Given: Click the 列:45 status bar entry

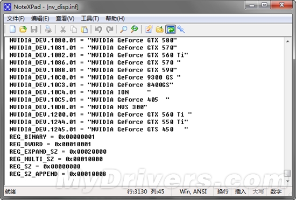Looking at the screenshot, I should point(158,191).
